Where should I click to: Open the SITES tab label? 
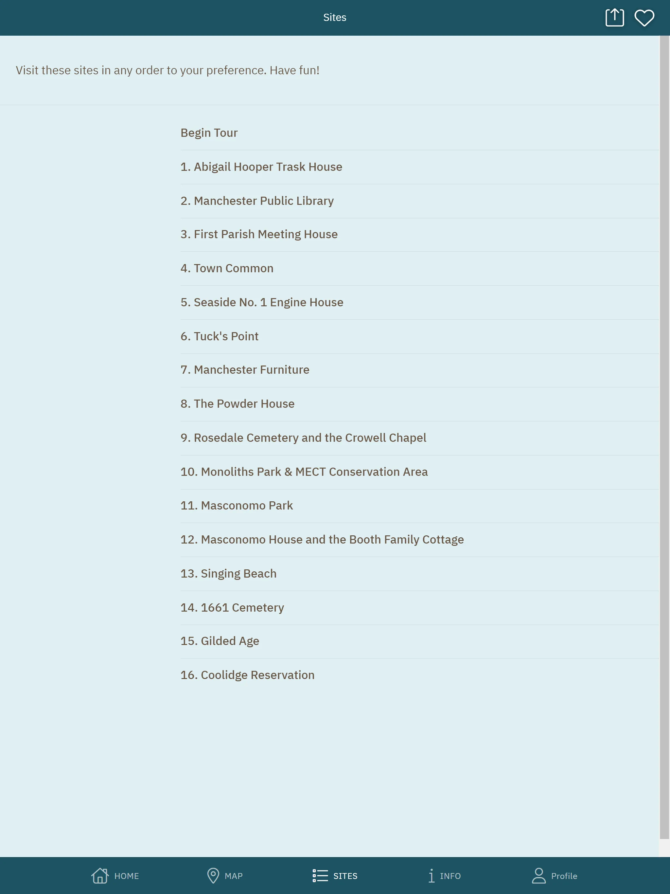click(x=345, y=875)
